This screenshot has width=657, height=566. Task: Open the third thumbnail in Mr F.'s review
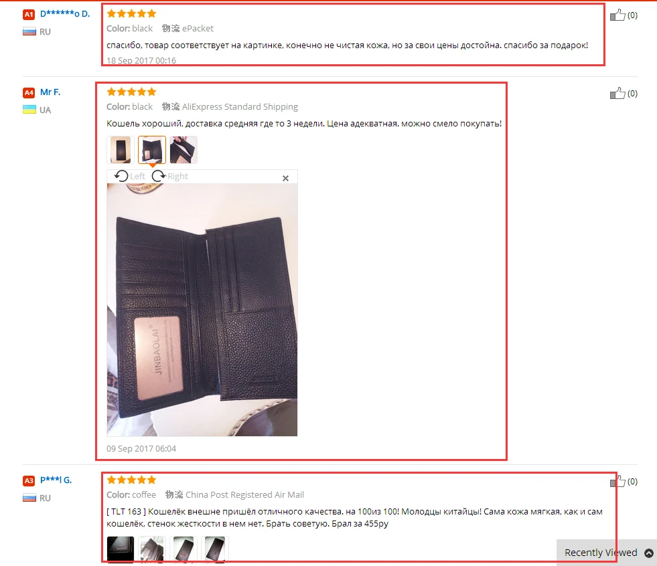click(184, 149)
